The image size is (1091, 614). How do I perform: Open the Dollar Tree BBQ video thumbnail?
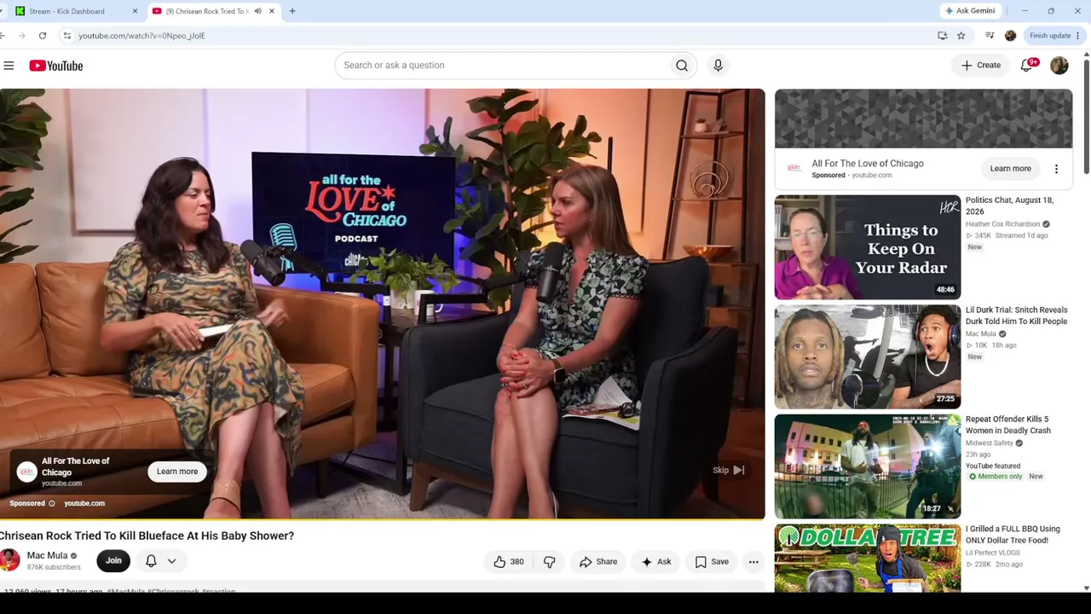click(x=868, y=559)
